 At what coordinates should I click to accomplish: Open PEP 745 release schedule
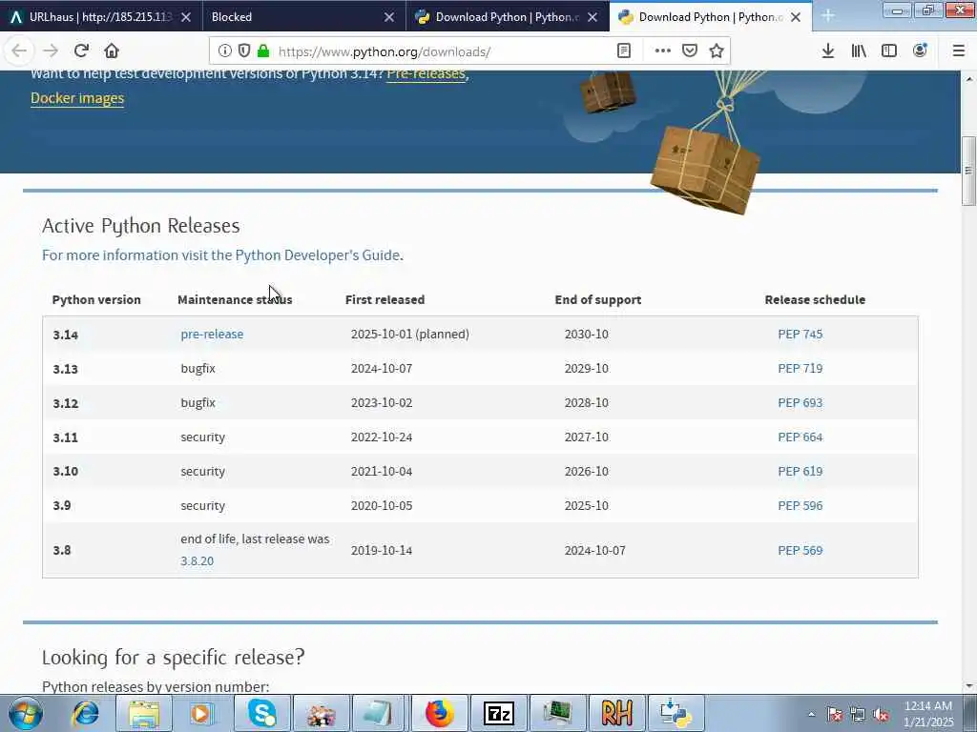point(800,335)
